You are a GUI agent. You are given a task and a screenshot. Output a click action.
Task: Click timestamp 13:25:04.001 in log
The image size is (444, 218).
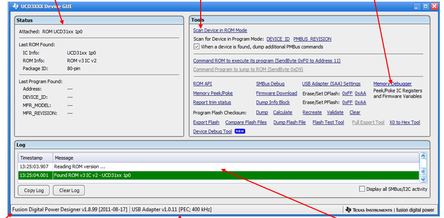click(34, 175)
